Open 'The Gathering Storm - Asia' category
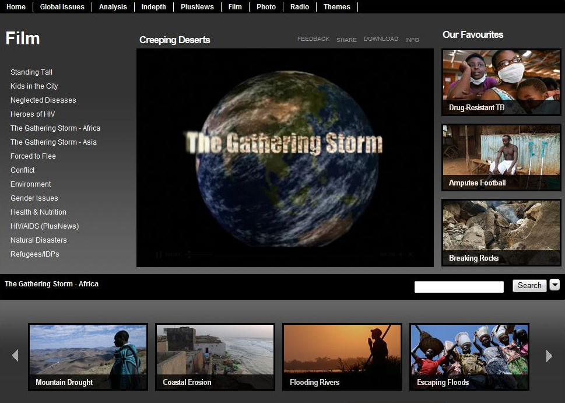Image resolution: width=565 pixels, height=403 pixels. pos(55,142)
